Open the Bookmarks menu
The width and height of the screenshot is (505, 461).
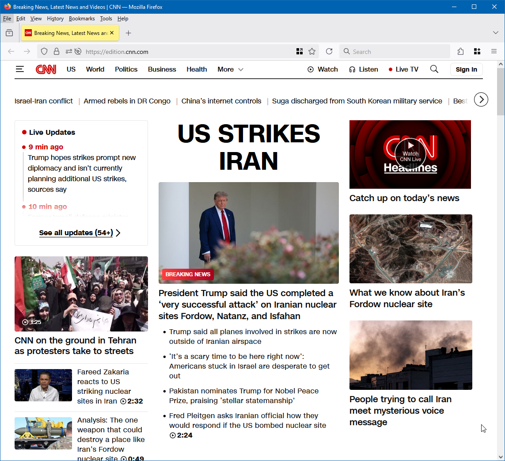point(82,19)
